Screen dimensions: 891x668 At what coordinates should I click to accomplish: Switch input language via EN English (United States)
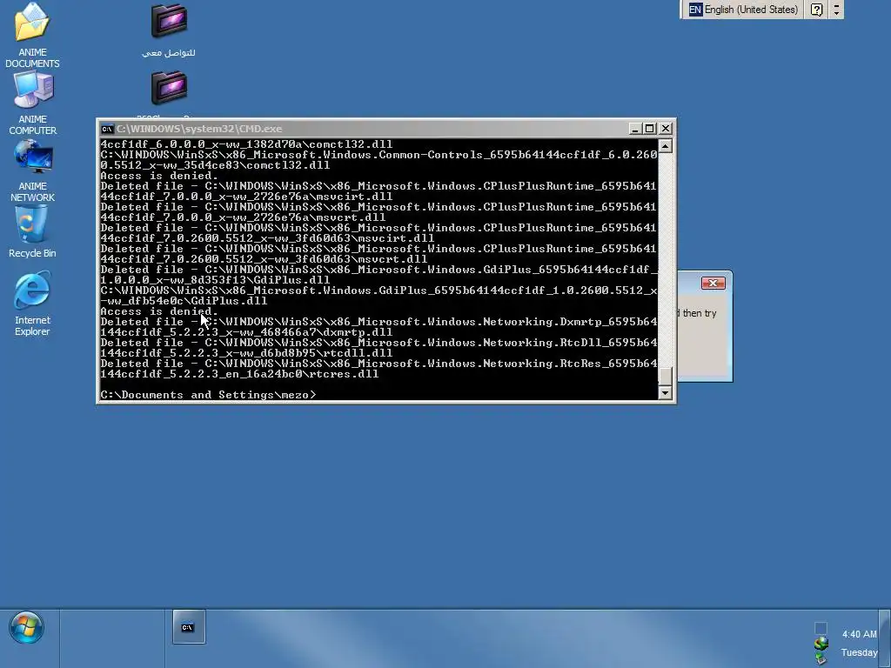point(743,10)
